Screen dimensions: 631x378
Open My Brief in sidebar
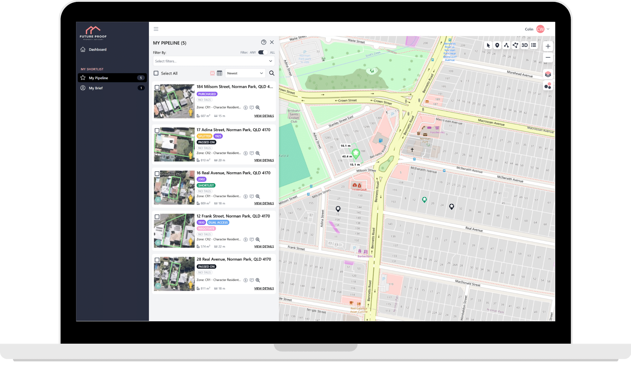[x=112, y=88]
